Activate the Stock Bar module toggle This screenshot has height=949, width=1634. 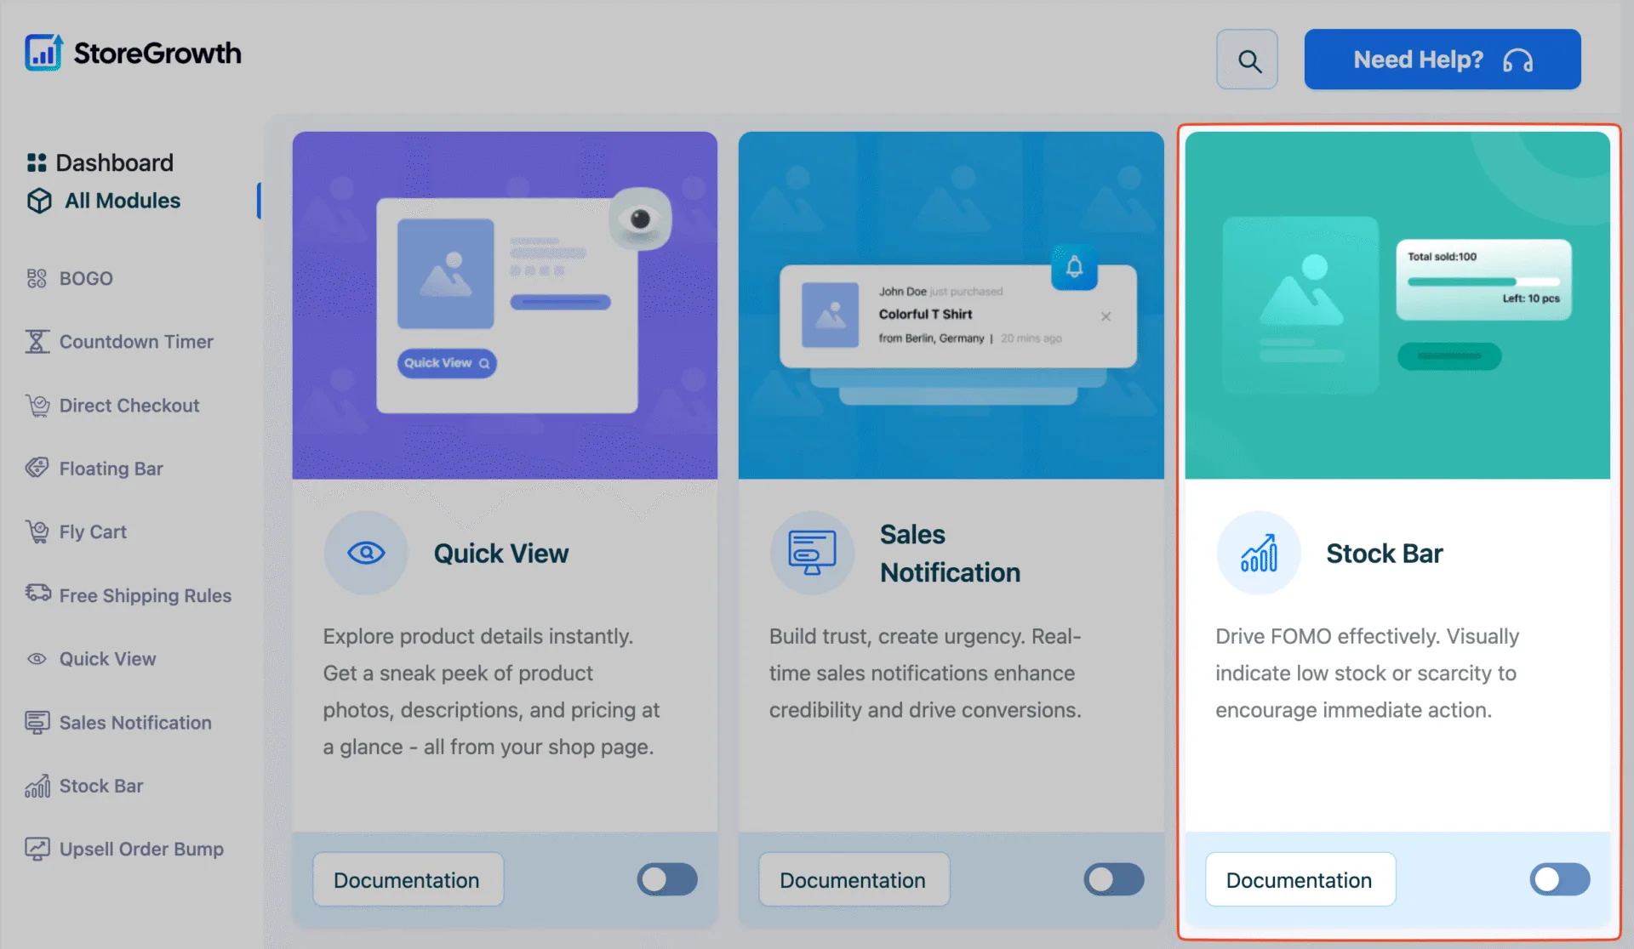(x=1560, y=879)
